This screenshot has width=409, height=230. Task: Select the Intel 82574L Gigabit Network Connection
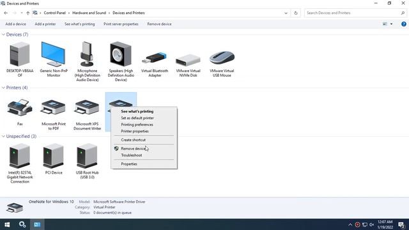pos(20,156)
